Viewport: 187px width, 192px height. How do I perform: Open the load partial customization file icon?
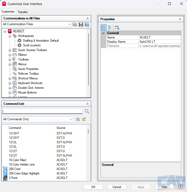tap(75, 24)
